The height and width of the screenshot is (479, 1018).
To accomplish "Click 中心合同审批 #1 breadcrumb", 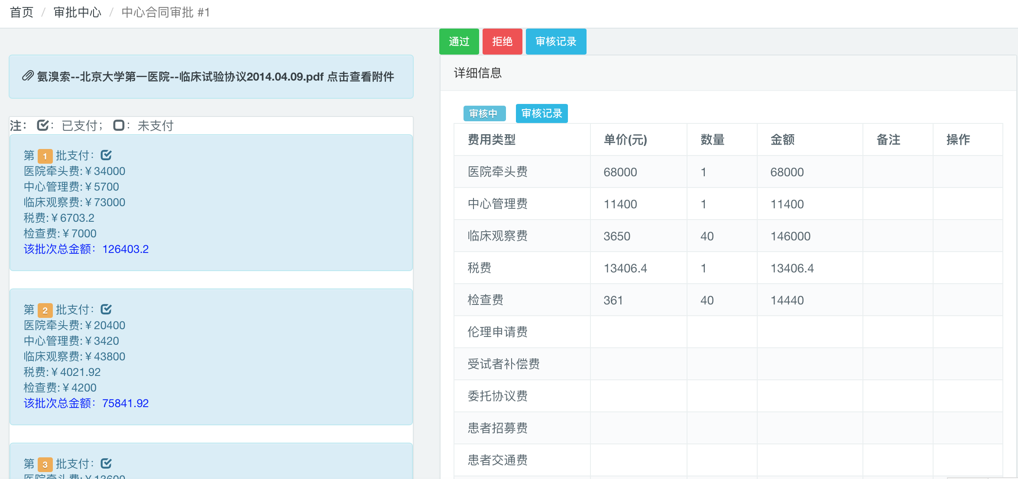I will [166, 12].
